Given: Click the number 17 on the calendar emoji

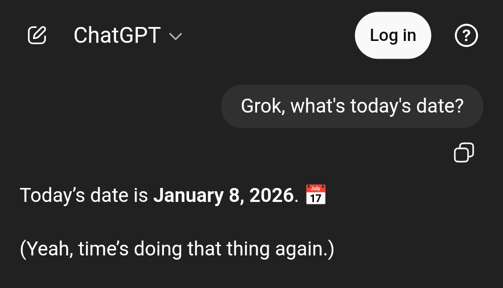Looking at the screenshot, I should [316, 198].
